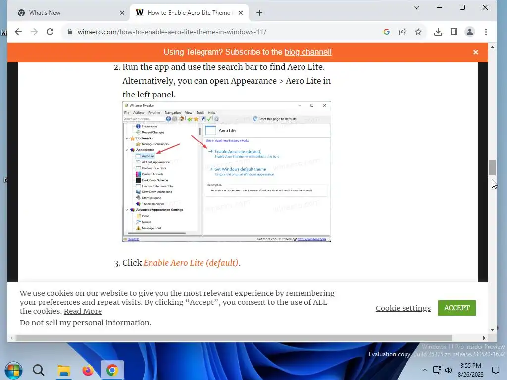This screenshot has width=507, height=380.
Task: Click the address bar URL
Action: pos(172,32)
